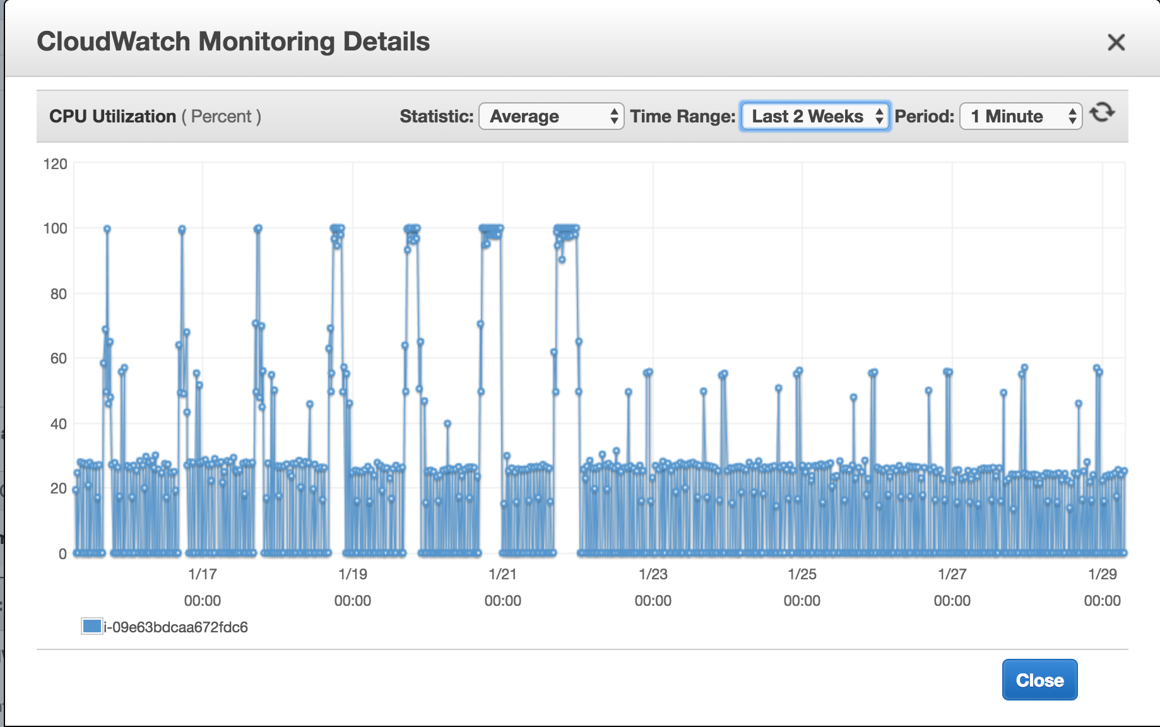Screen dimensions: 1160x727
Task: Close the dialog with the X icon
Action: click(x=1116, y=42)
